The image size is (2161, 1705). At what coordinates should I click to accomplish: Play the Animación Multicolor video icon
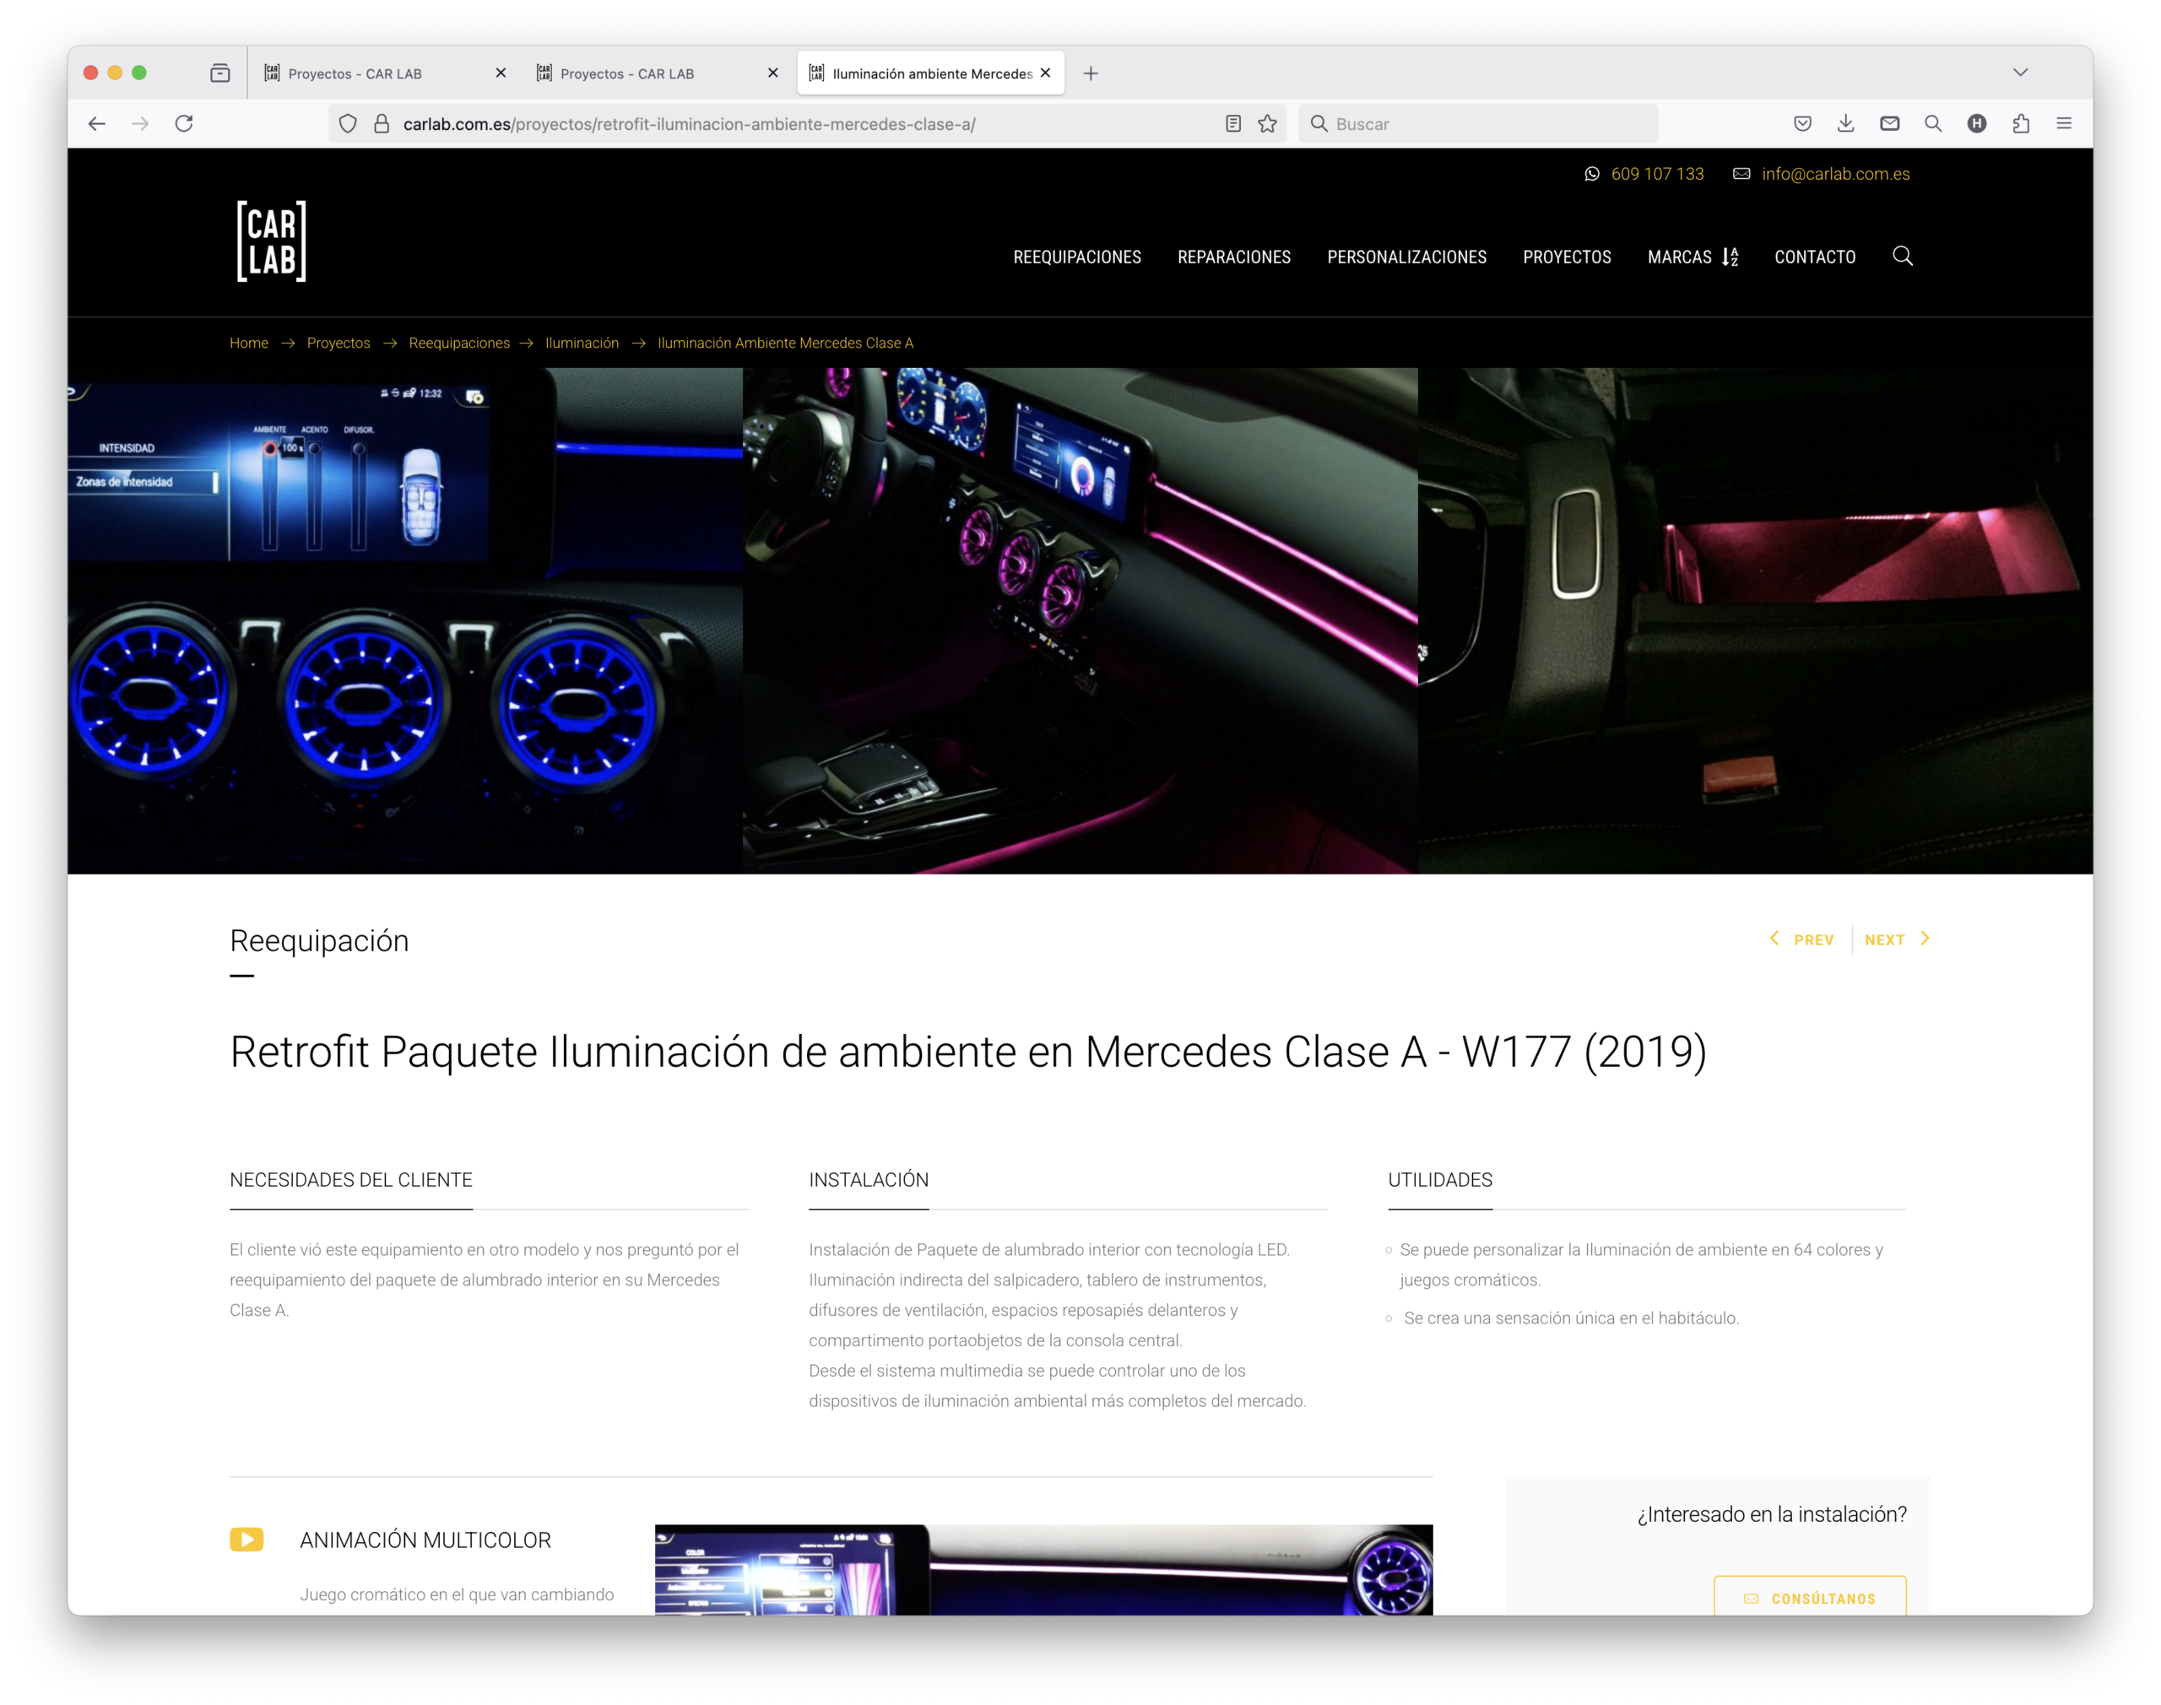[246, 1540]
